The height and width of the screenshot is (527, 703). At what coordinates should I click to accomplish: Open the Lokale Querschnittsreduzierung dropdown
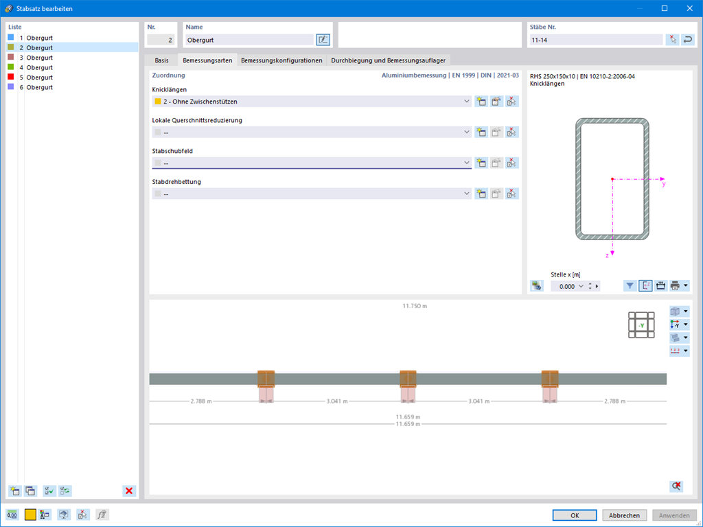click(466, 132)
